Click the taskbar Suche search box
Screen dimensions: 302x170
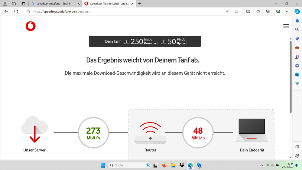pyautogui.click(x=129, y=165)
